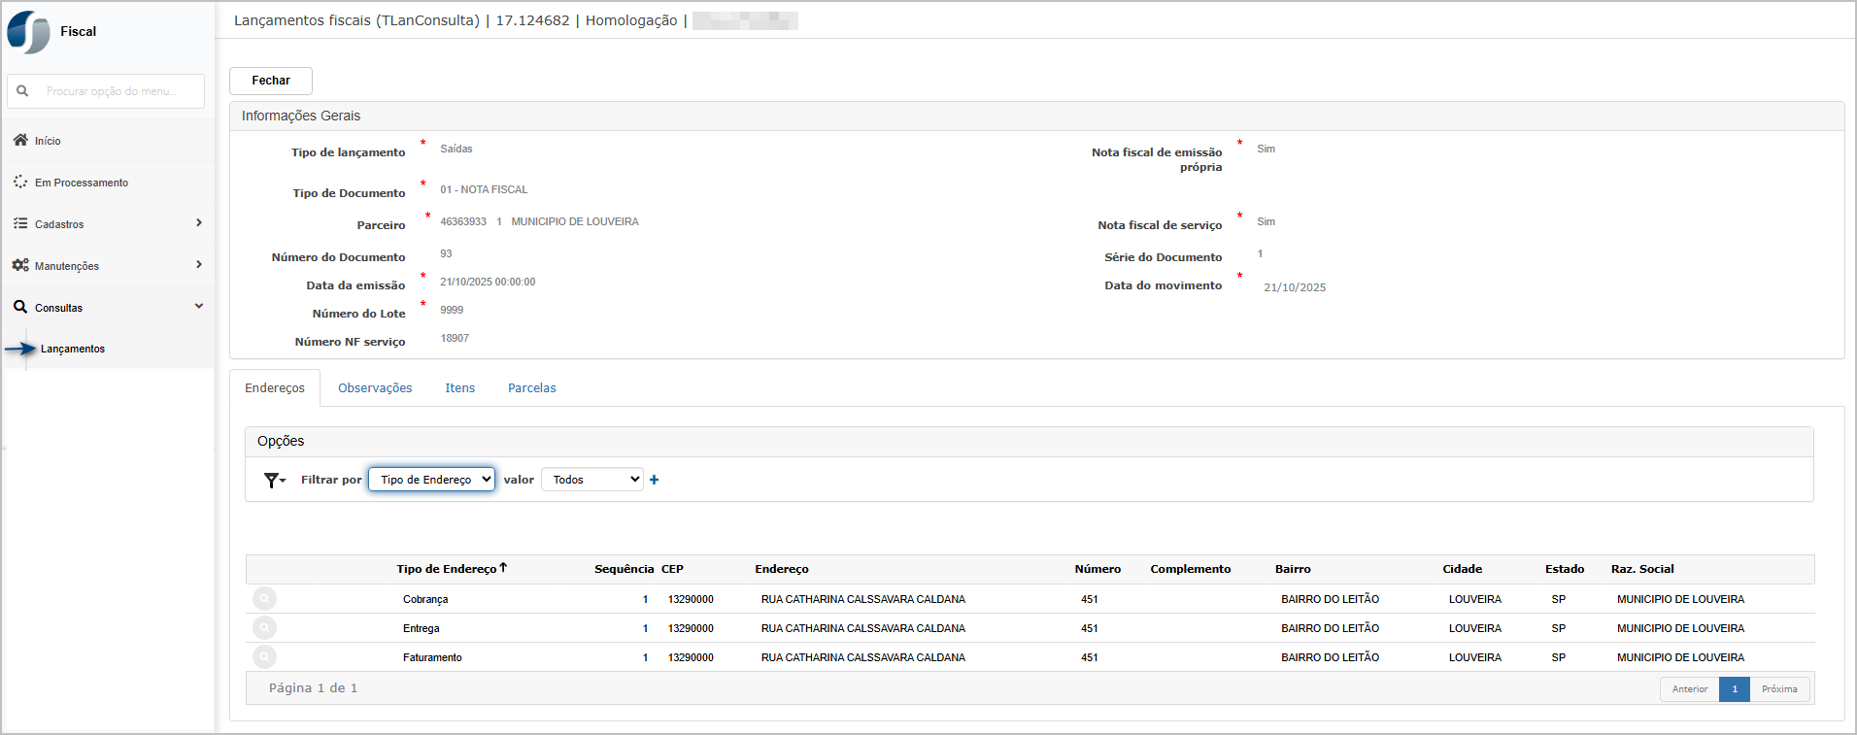The height and width of the screenshot is (735, 1857).
Task: Switch to the Itens tab
Action: 459,388
